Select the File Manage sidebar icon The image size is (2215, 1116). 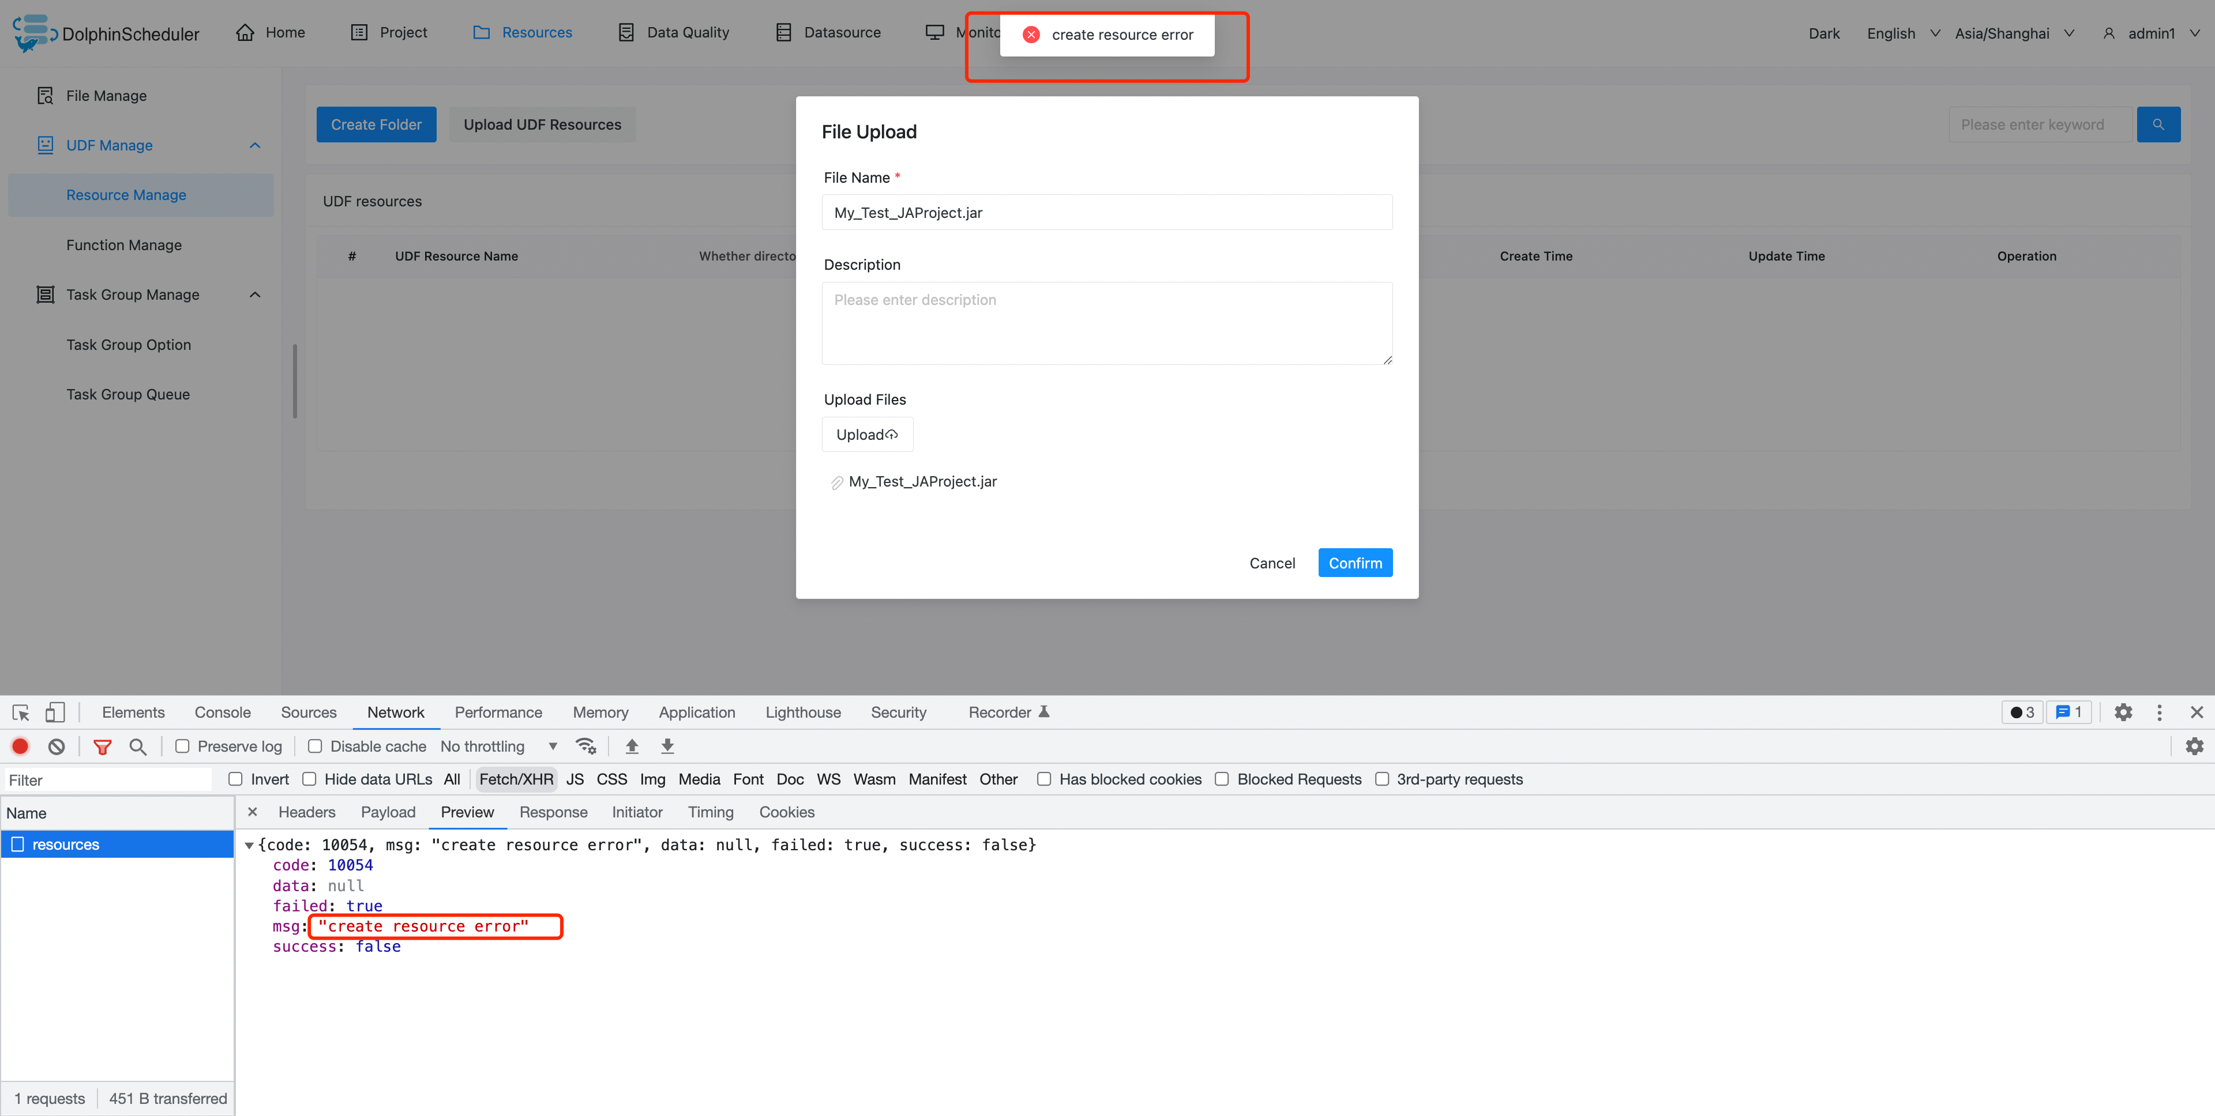pyautogui.click(x=45, y=95)
